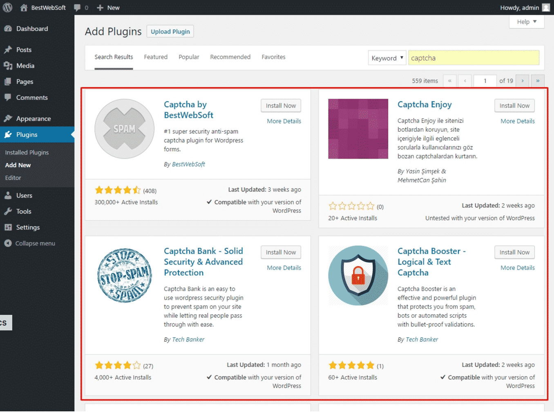Switch to the Popular tab
The image size is (554, 413).
coord(189,57)
